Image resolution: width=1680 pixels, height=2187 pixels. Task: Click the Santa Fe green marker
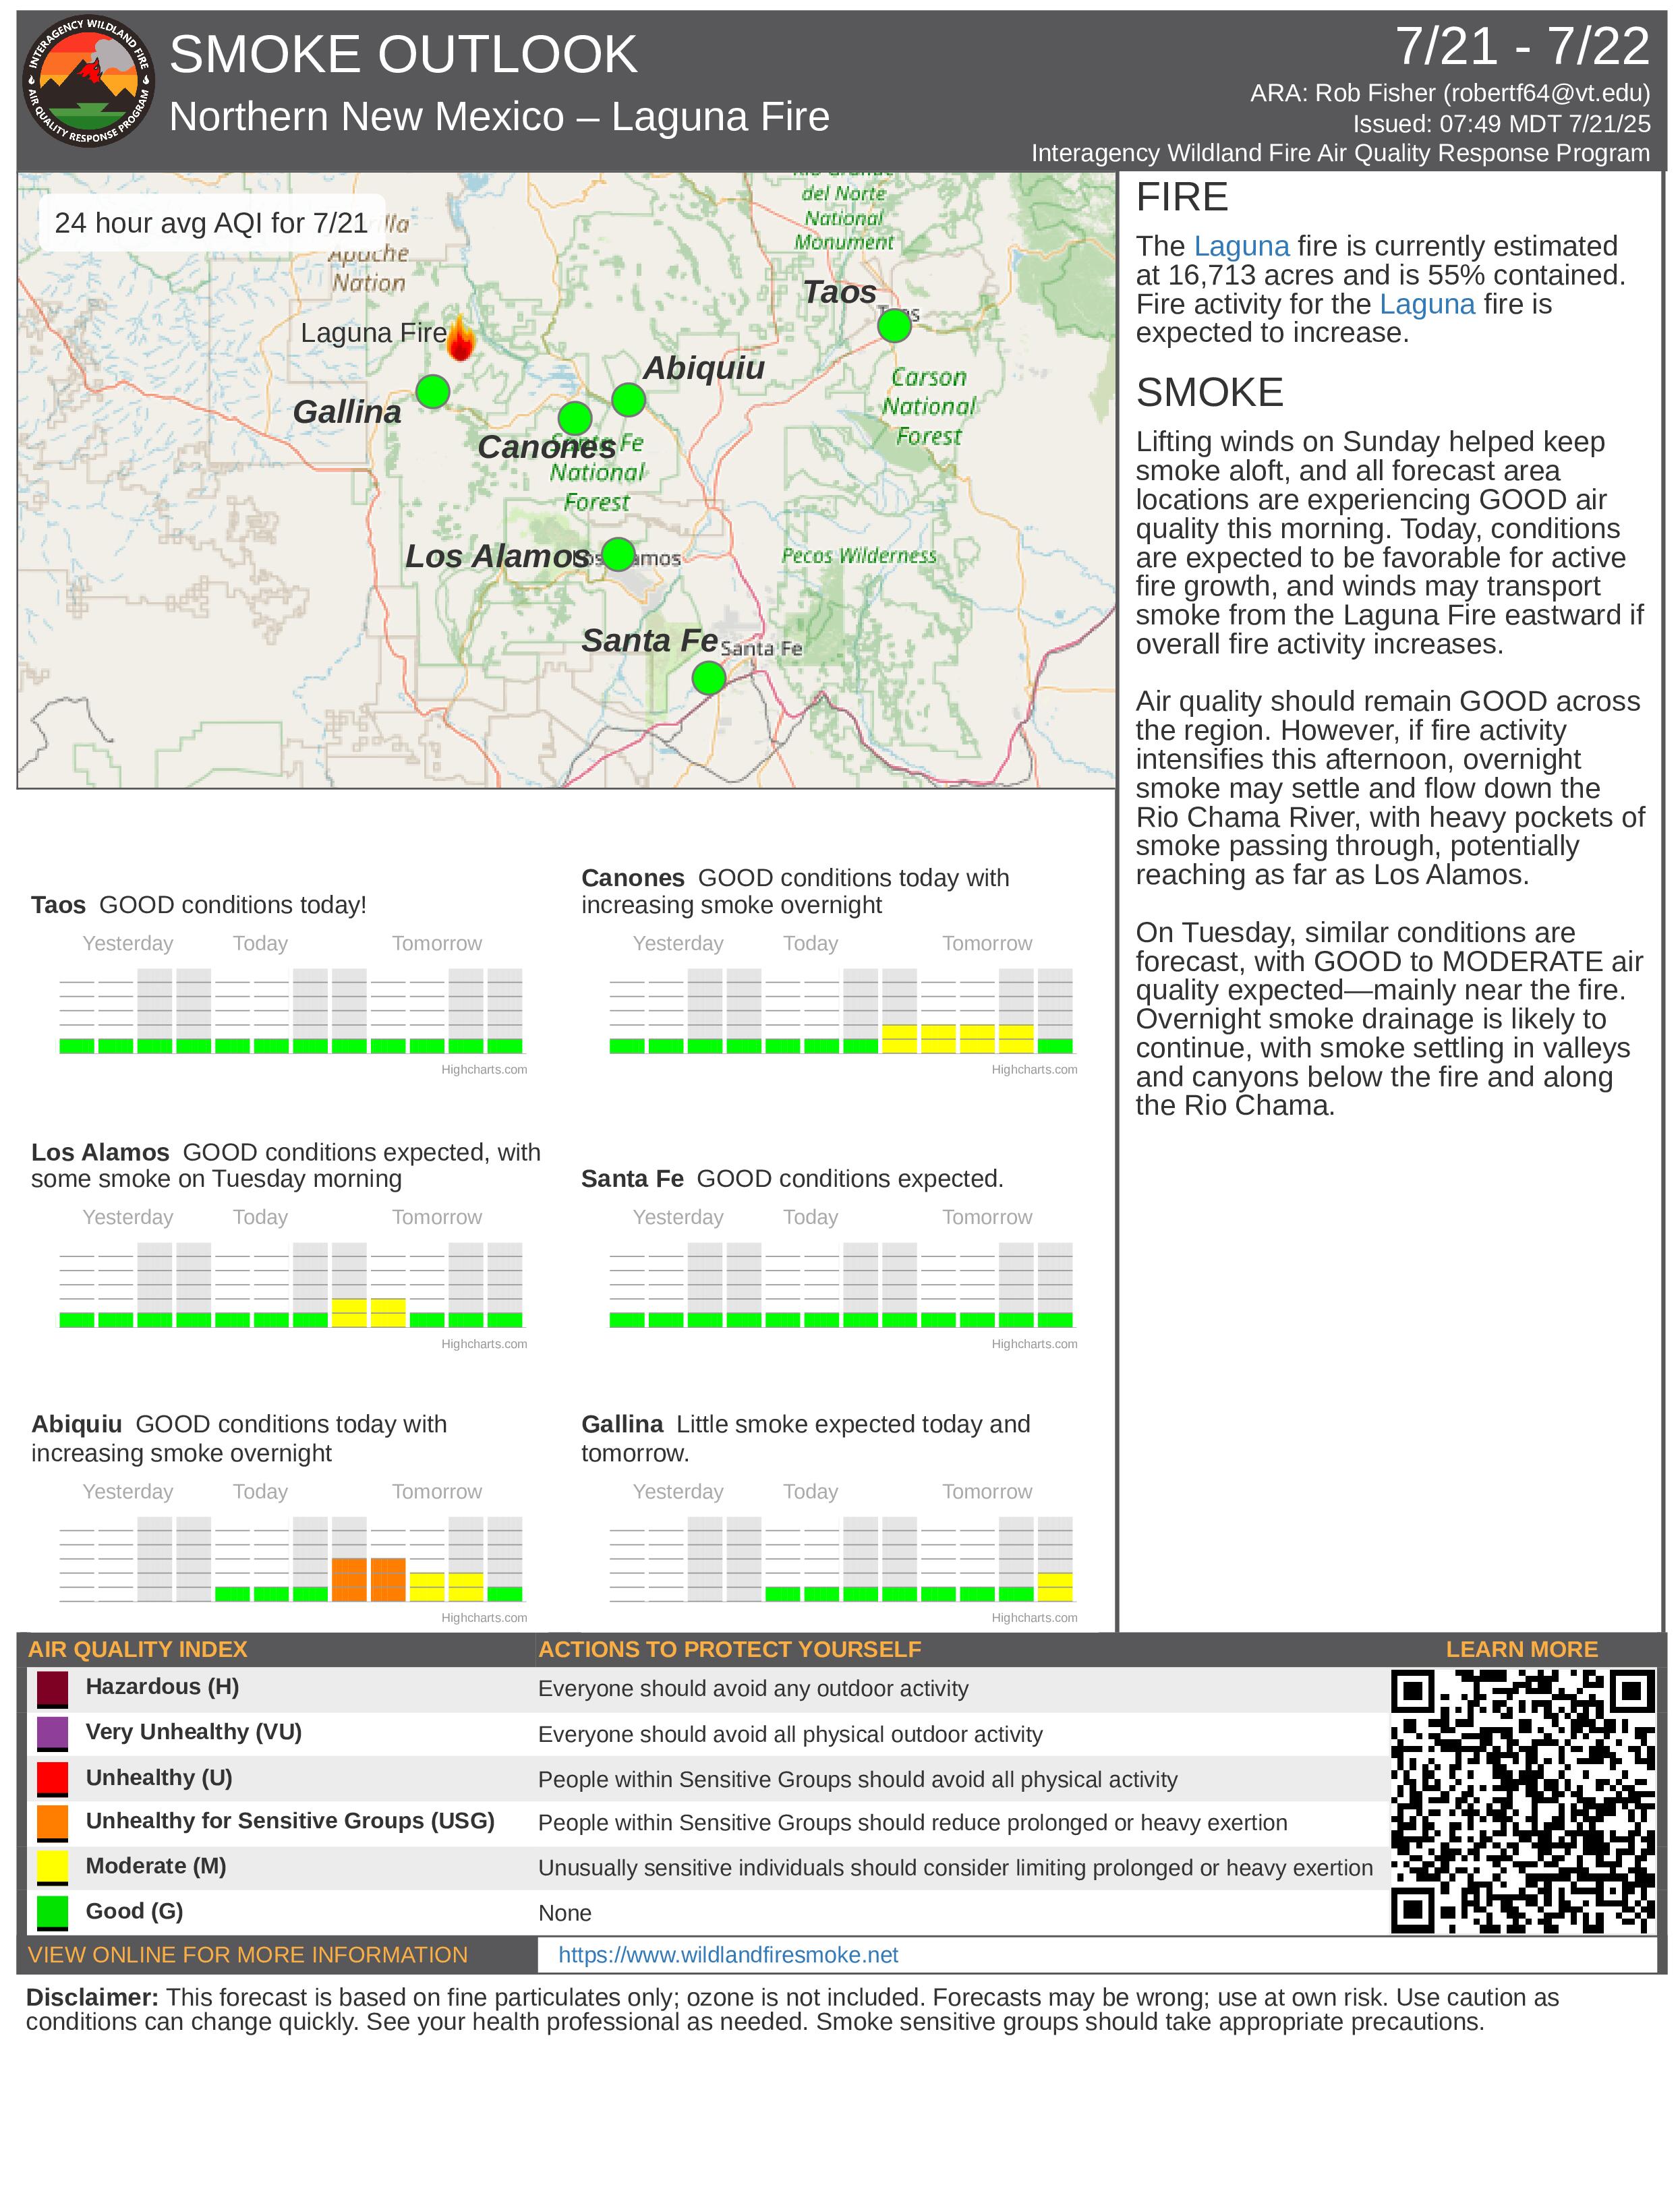(708, 678)
